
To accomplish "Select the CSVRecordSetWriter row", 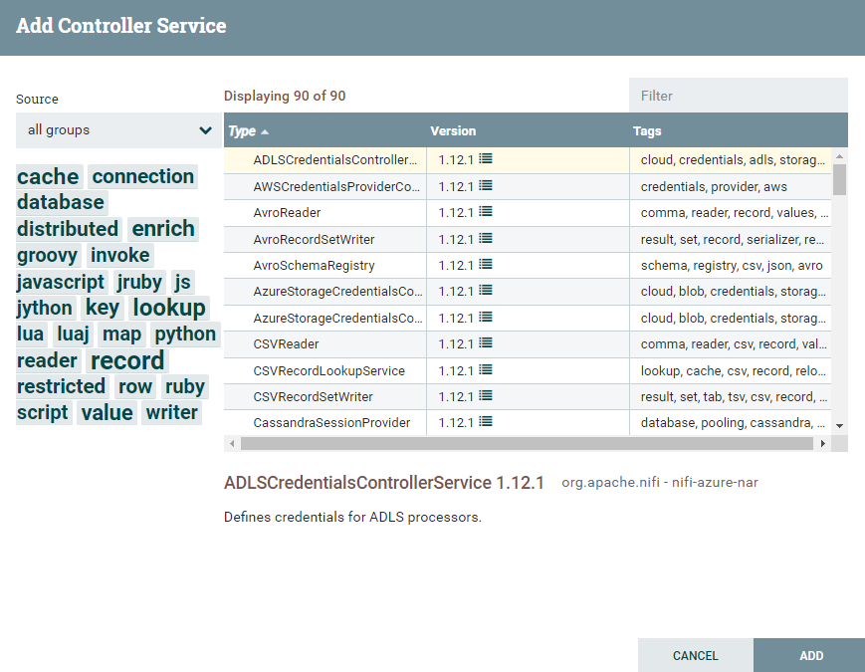I will click(528, 396).
